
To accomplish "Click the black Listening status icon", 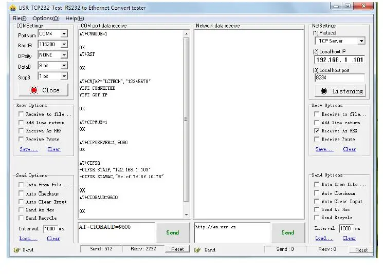I will pos(324,91).
